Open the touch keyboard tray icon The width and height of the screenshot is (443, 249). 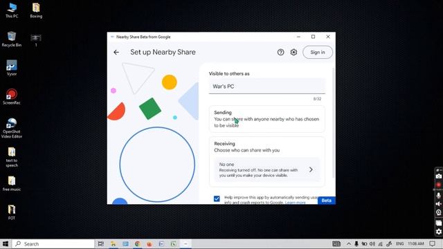(336, 243)
